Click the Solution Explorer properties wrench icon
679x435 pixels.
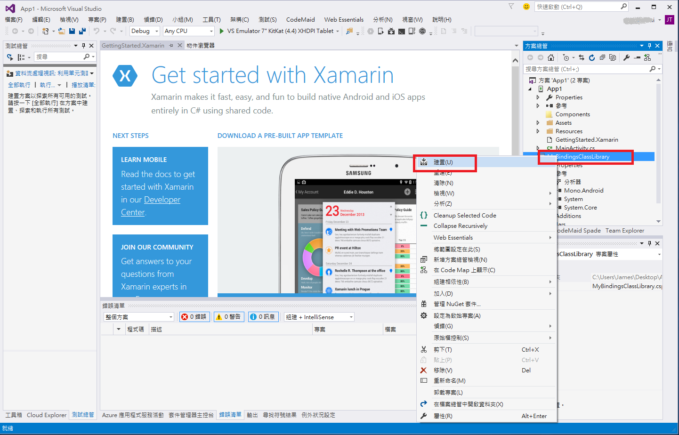(626, 57)
